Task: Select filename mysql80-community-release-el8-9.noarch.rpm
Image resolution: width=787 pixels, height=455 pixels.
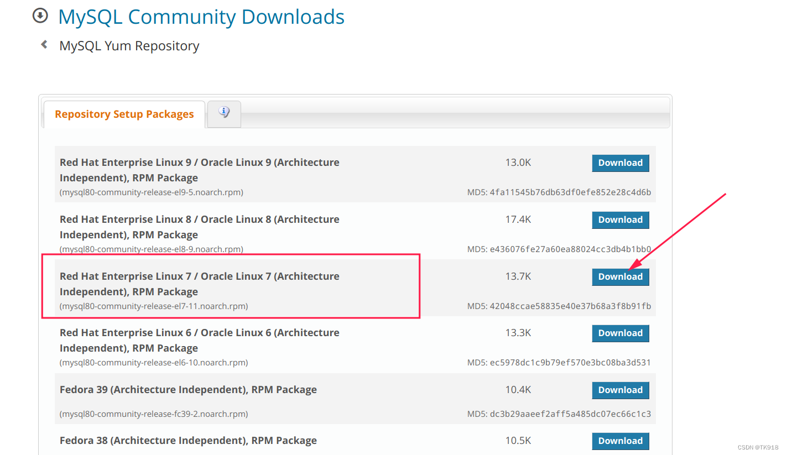Action: 152,249
